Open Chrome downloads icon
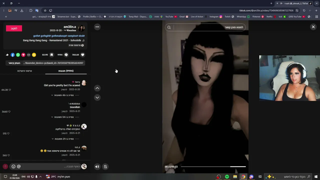Image resolution: width=320 pixels, height=180 pixels. (x=22, y=10)
